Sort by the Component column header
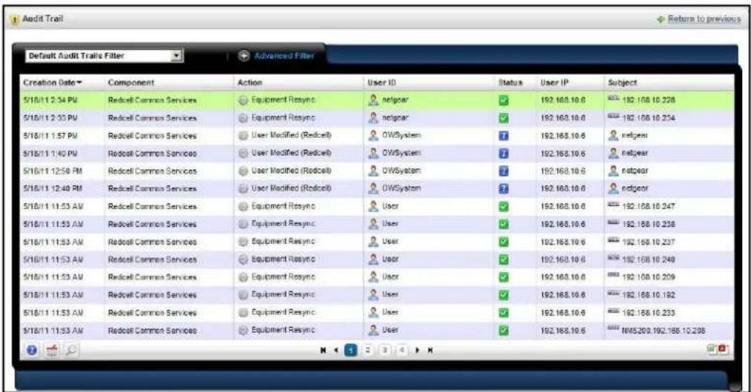Viewport: 751px width, 392px height. [x=131, y=83]
